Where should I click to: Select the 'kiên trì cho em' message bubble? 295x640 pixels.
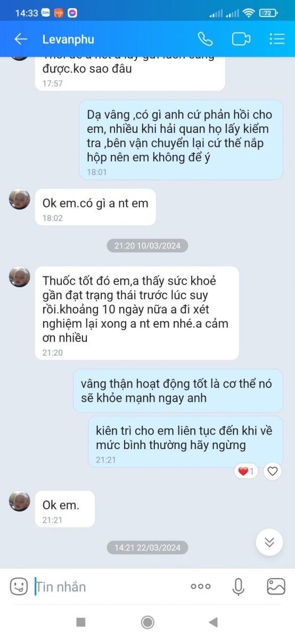click(185, 442)
